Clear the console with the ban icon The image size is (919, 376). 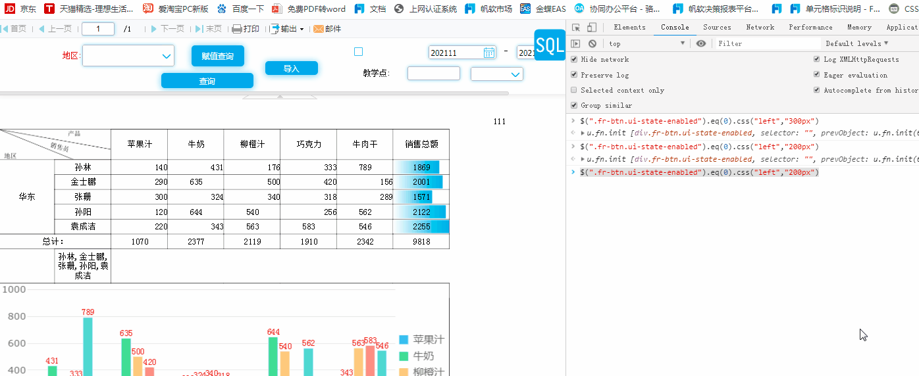[x=592, y=43]
